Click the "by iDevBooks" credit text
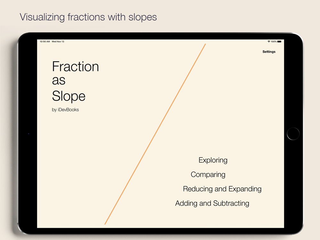Viewport: 320px width, 240px height. point(65,110)
